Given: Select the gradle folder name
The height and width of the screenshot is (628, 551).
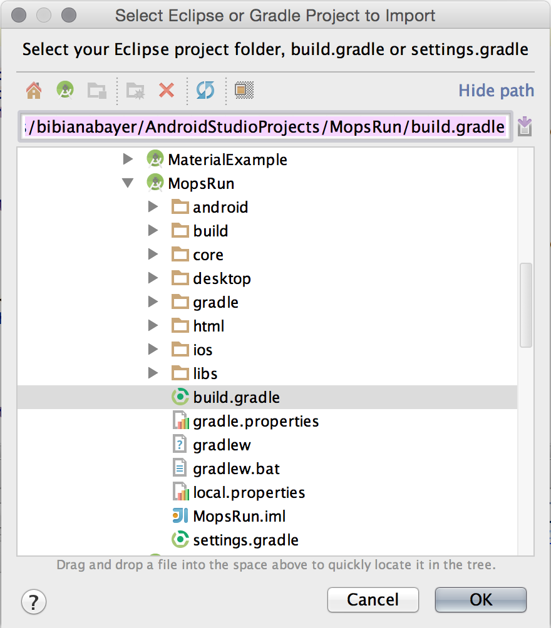Looking at the screenshot, I should point(215,302).
